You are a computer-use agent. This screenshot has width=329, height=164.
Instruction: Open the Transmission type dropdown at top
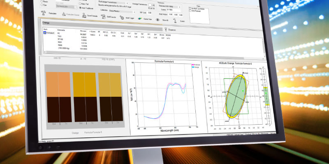point(113,3)
